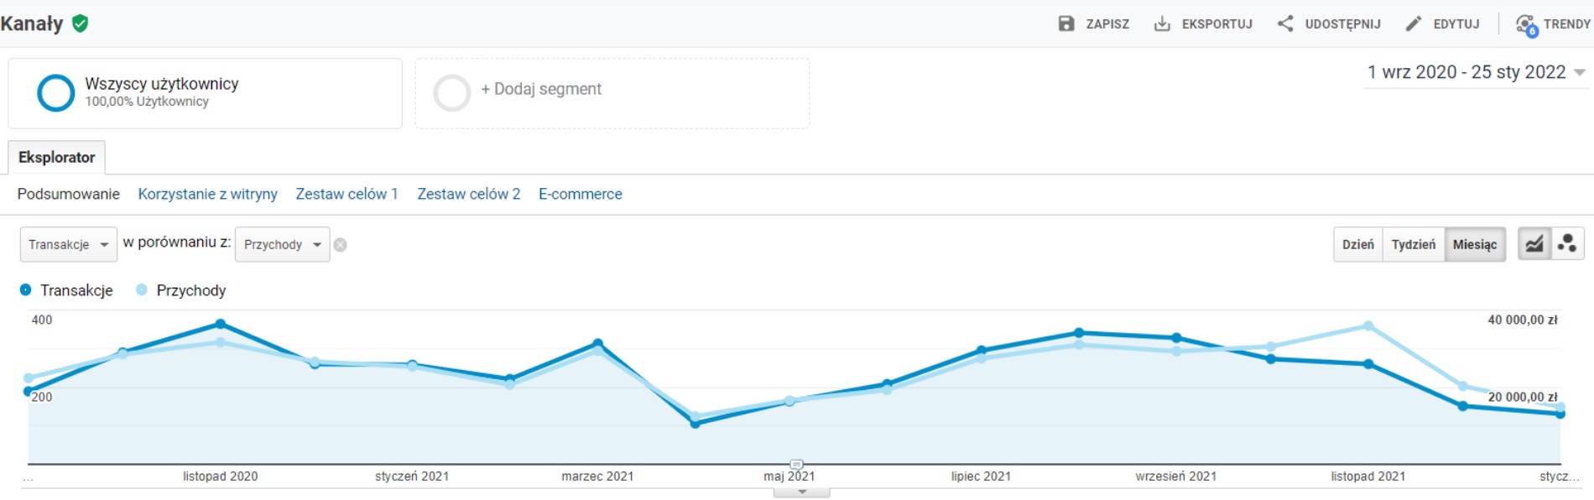Click the Kanały report title
The width and height of the screenshot is (1594, 500).
coord(32,23)
